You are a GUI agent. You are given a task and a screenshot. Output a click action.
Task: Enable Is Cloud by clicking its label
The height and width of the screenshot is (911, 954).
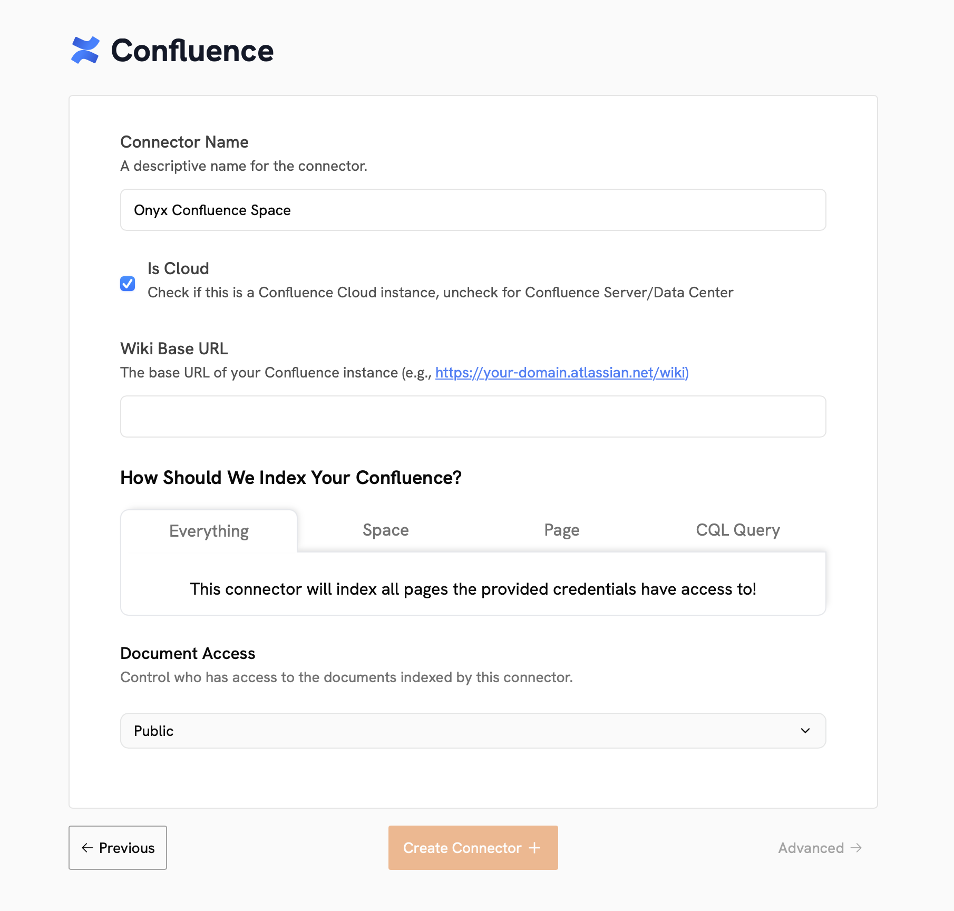click(178, 268)
